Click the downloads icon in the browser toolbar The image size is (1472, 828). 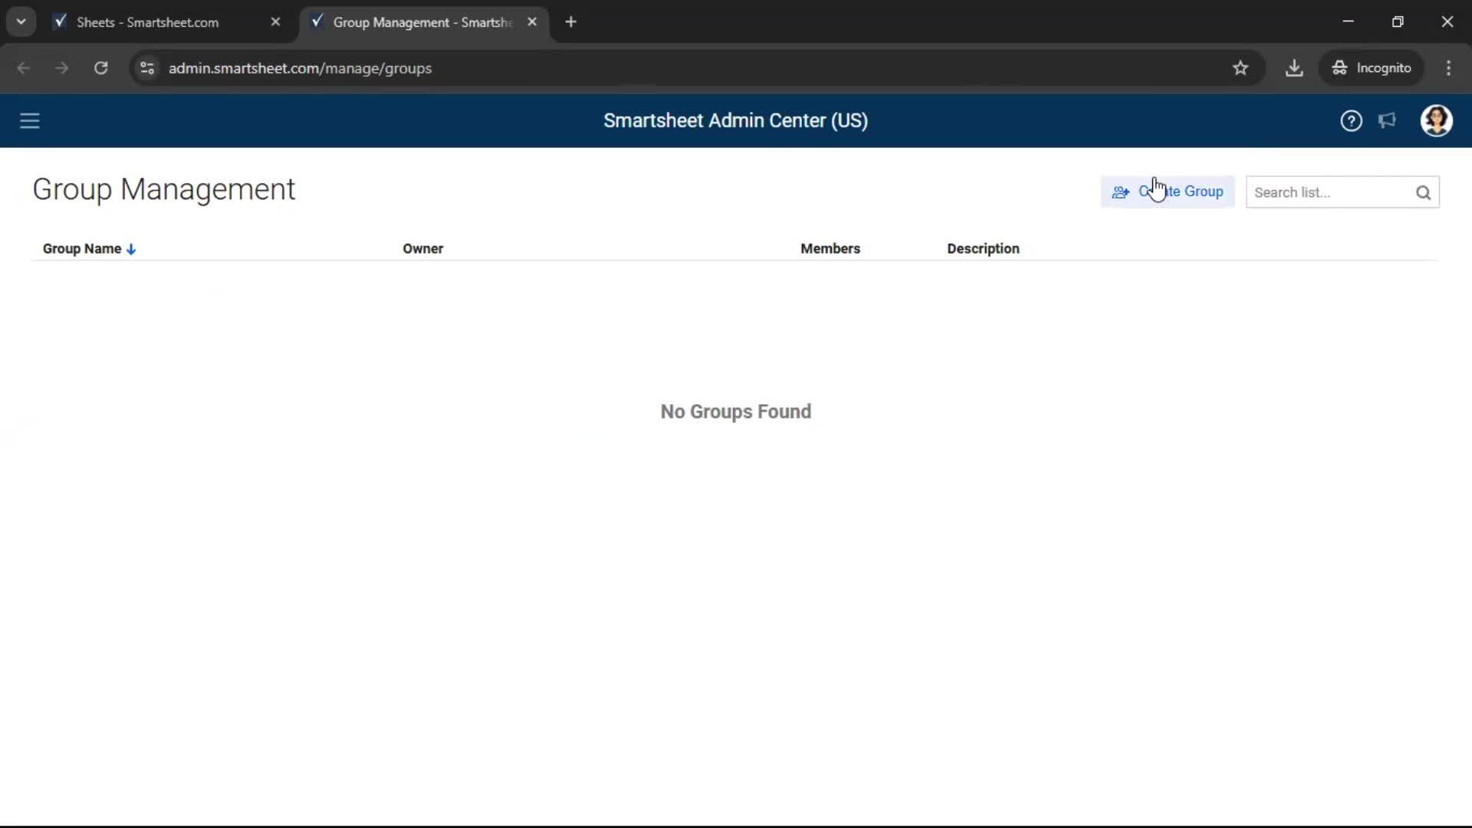coord(1294,67)
